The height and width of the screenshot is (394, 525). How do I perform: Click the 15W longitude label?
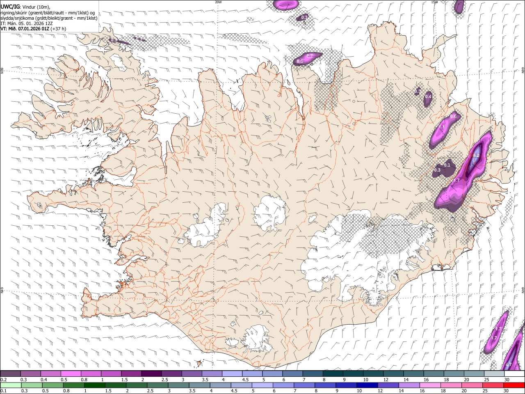point(434,2)
